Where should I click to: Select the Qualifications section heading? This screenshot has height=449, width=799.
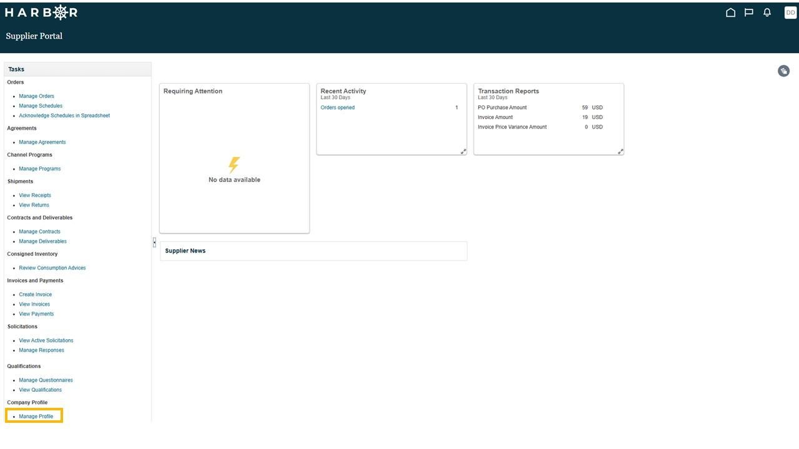click(x=24, y=367)
